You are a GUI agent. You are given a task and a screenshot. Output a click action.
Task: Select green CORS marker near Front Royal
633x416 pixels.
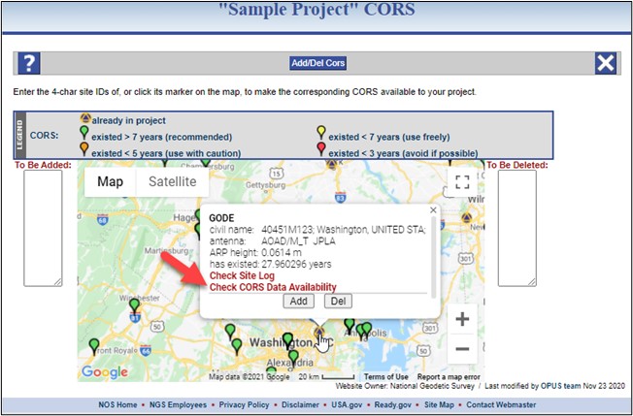94,346
